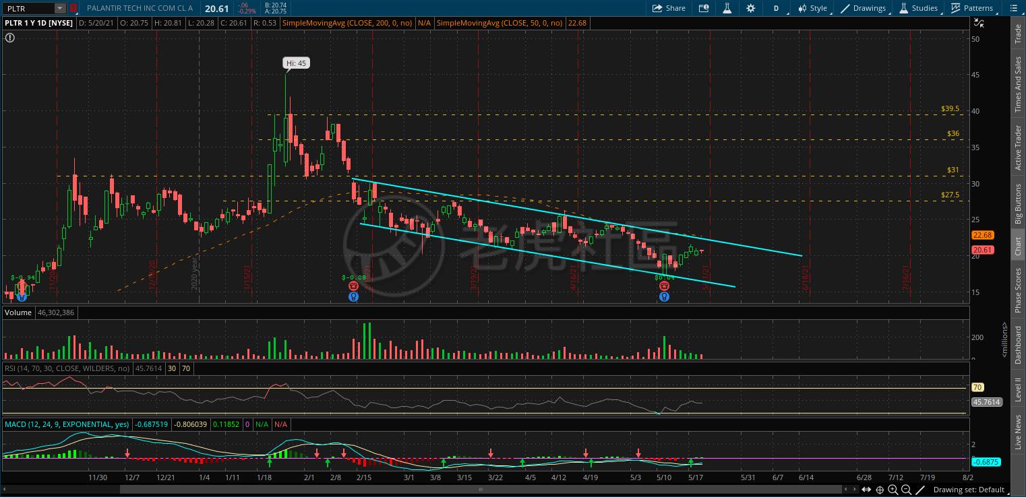Click the zoom out magnifier icon
1026x497 pixels.
pos(907,490)
